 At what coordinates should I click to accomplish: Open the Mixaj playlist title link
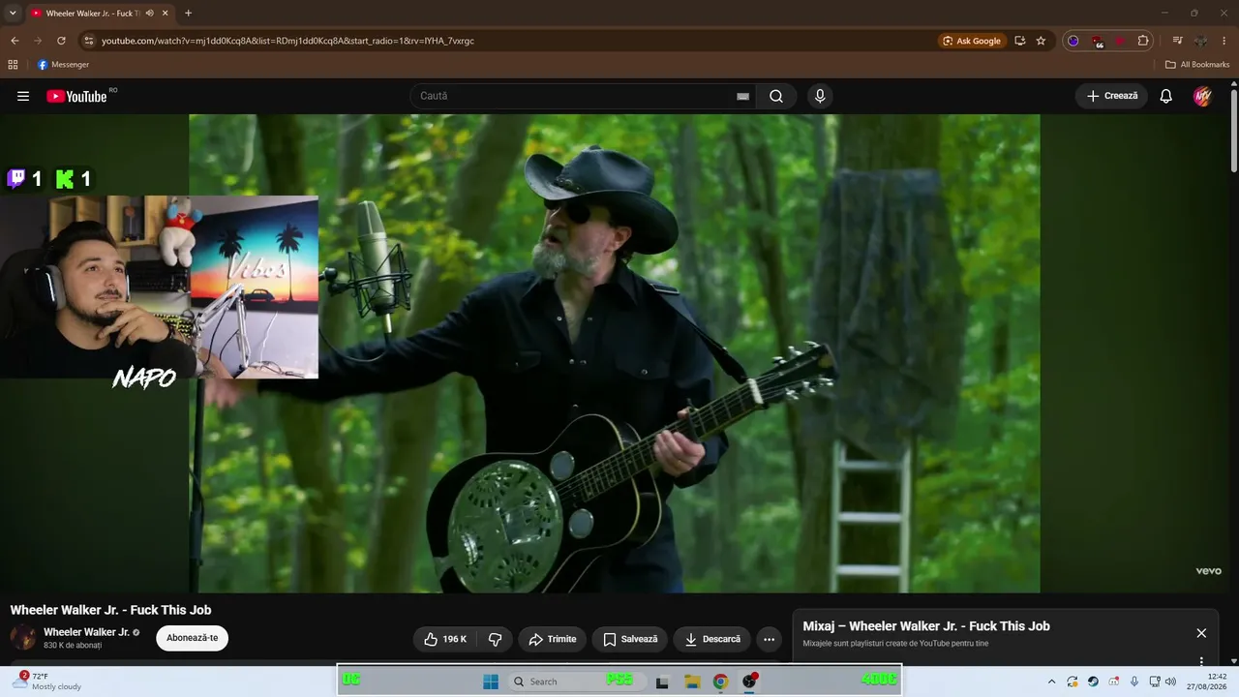[x=926, y=626]
